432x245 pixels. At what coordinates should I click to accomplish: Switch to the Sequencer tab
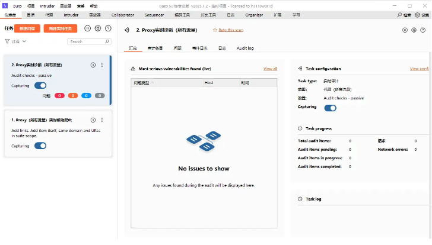(154, 15)
